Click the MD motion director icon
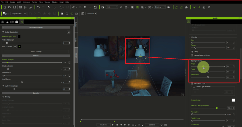 coord(5,14)
